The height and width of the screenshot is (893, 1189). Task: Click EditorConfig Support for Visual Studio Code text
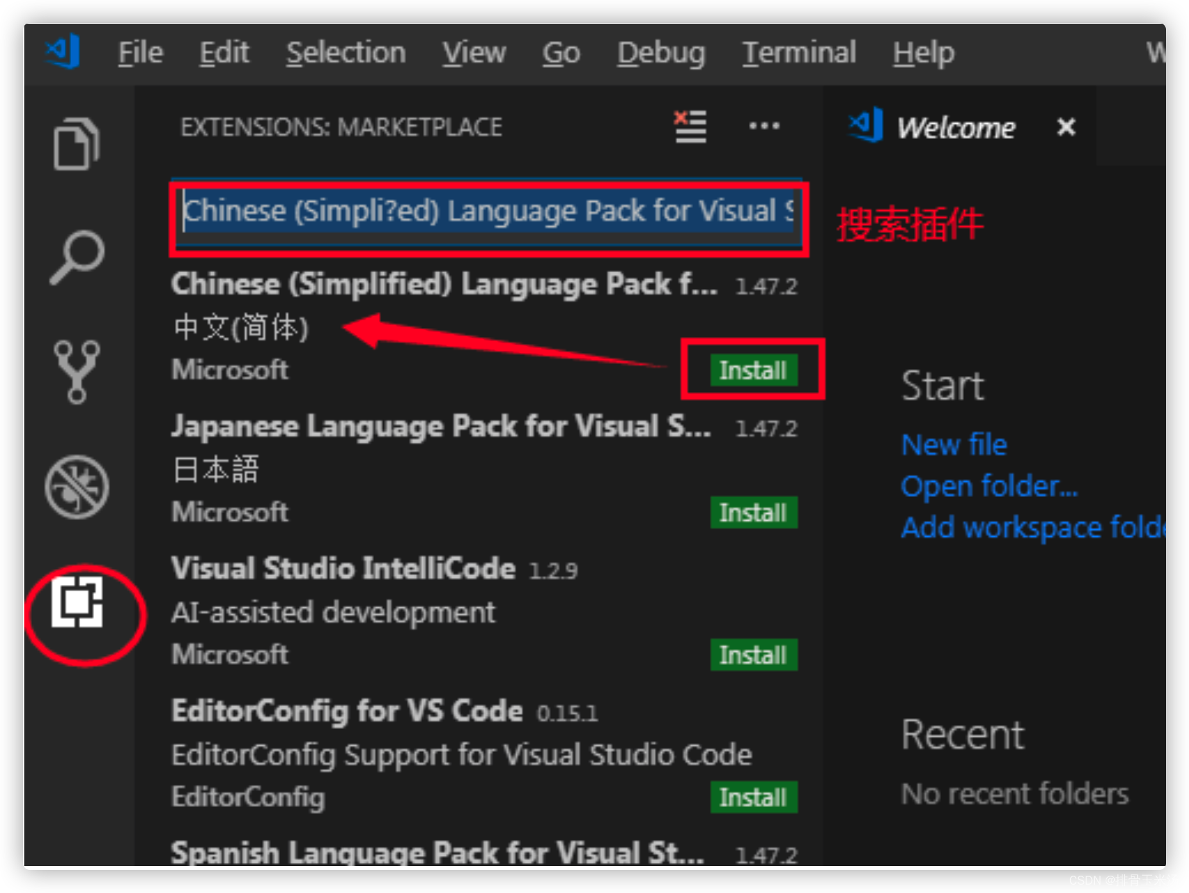(461, 755)
